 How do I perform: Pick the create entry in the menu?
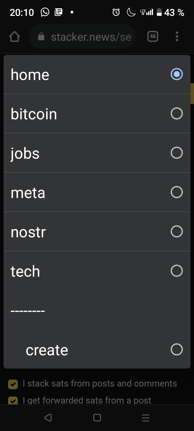pos(47,350)
